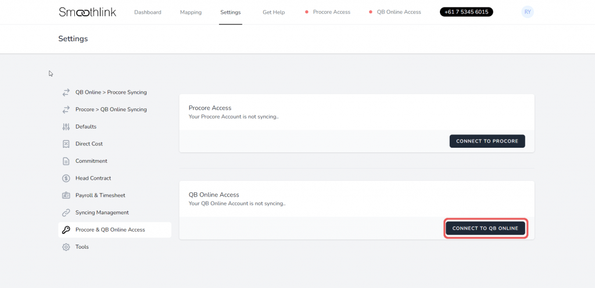Click the document icon next to Commitment
This screenshot has height=288, width=595.
click(66, 161)
